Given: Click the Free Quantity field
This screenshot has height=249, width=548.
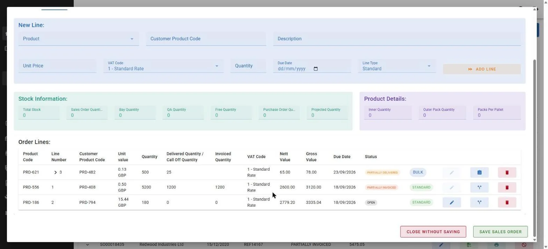Looking at the screenshot, I should pos(231,113).
